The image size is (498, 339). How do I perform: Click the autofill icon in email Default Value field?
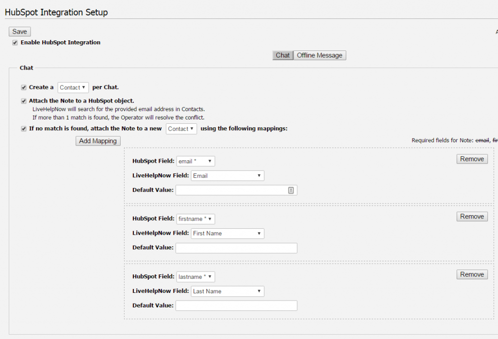click(x=291, y=190)
